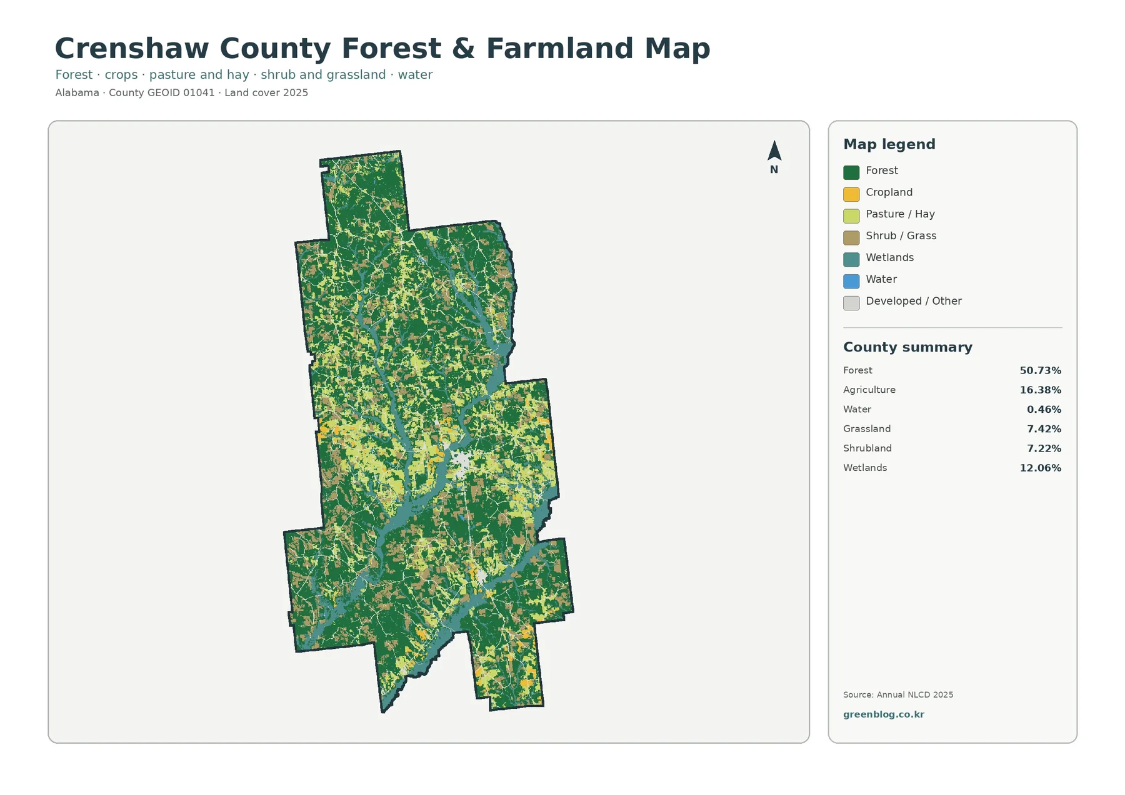Click the 'Grassland' summary row label
The width and height of the screenshot is (1125, 795).
pyautogui.click(x=867, y=428)
